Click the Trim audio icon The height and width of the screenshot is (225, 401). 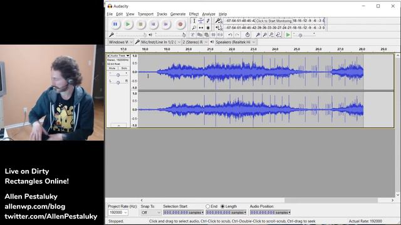(213, 35)
